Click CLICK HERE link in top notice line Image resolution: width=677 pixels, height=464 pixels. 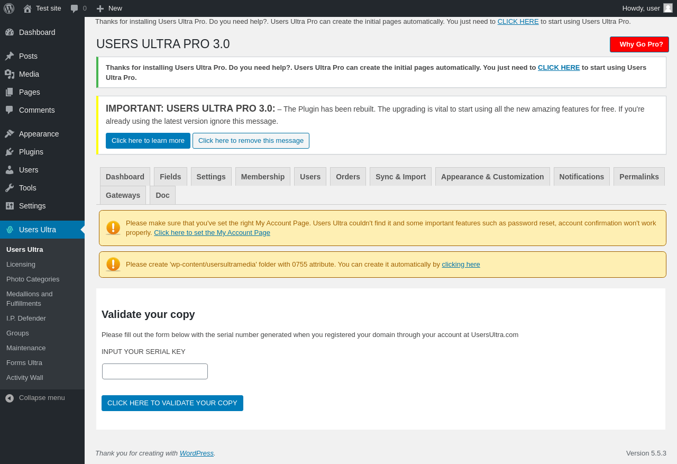click(x=518, y=22)
